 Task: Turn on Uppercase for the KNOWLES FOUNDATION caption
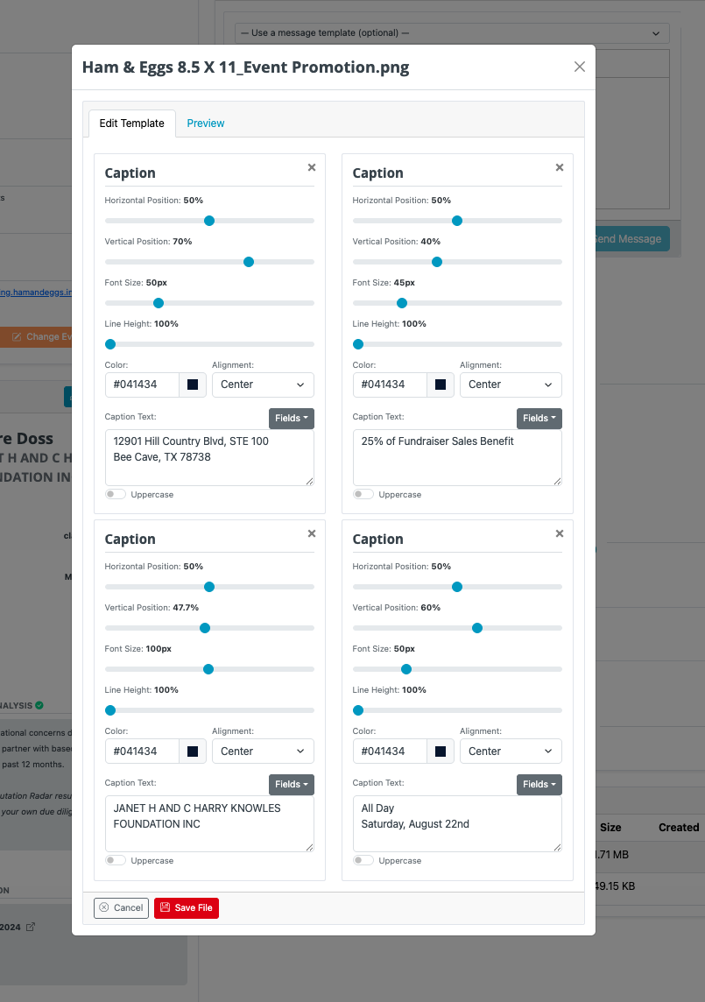116,861
